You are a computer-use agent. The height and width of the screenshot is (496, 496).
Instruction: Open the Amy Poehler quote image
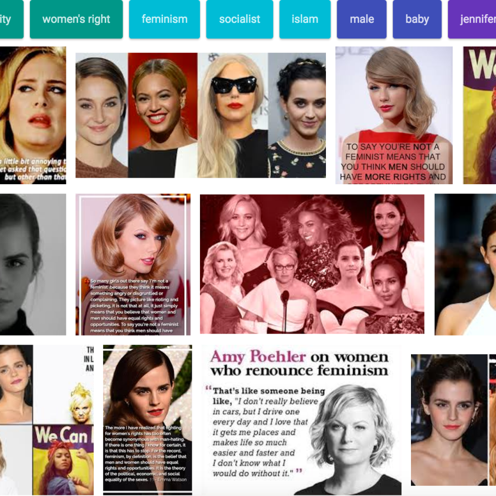tap(301, 420)
